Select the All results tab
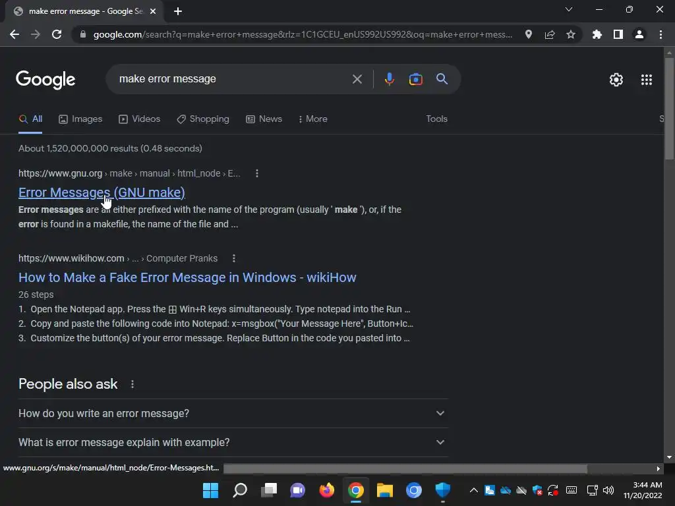 pos(30,119)
